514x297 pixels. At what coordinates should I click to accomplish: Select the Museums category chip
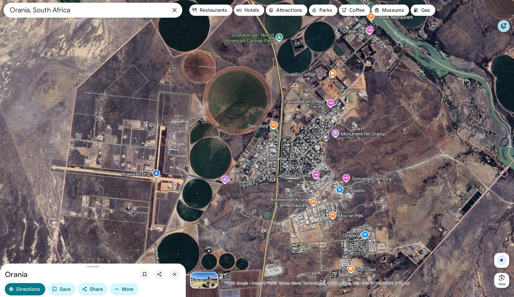(x=390, y=10)
